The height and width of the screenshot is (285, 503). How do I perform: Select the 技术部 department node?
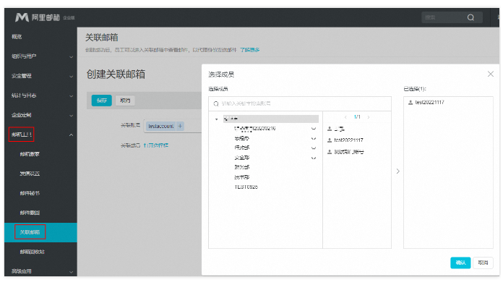(x=241, y=177)
